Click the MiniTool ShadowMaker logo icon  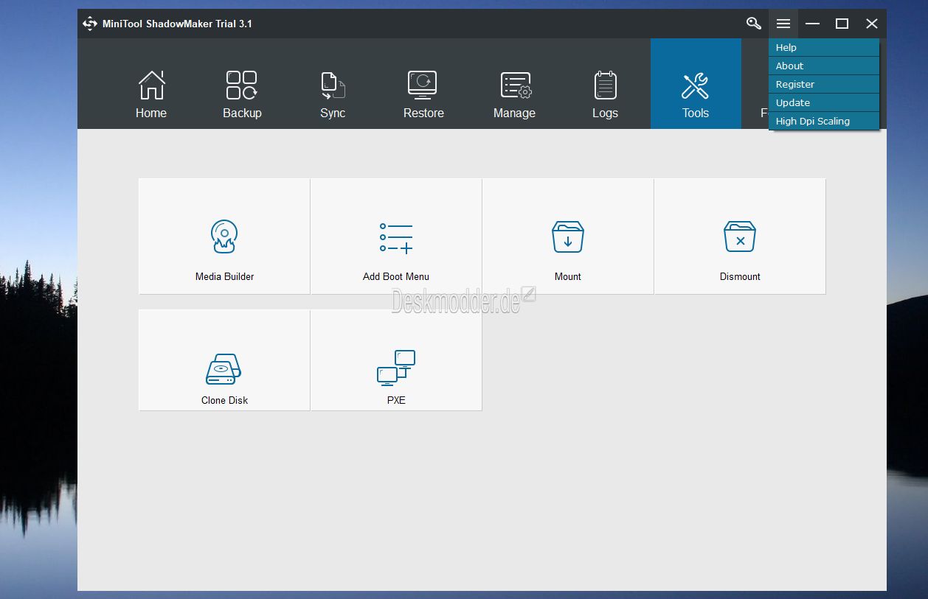[x=90, y=24]
